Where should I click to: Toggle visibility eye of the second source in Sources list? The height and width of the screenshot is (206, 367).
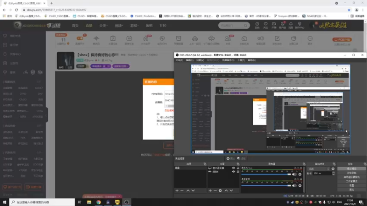coord(234,172)
